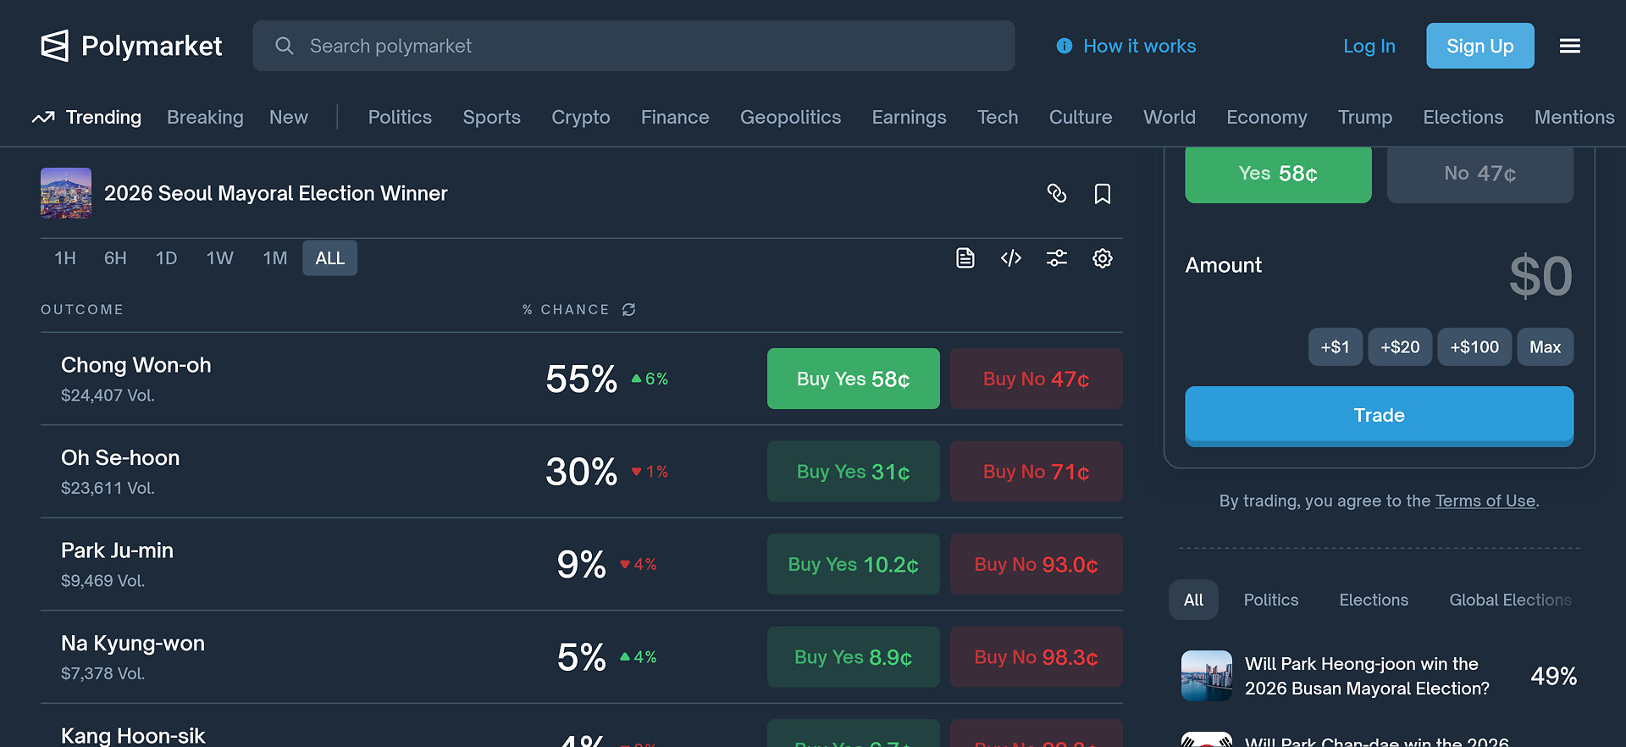Open the hamburger menu
This screenshot has height=747, width=1626.
(1570, 46)
